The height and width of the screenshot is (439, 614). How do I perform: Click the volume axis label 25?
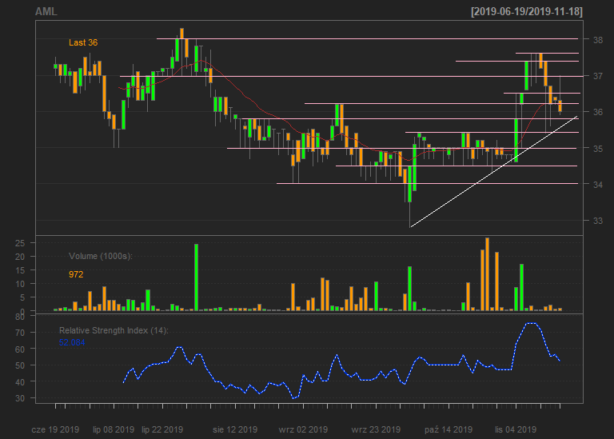pos(20,243)
